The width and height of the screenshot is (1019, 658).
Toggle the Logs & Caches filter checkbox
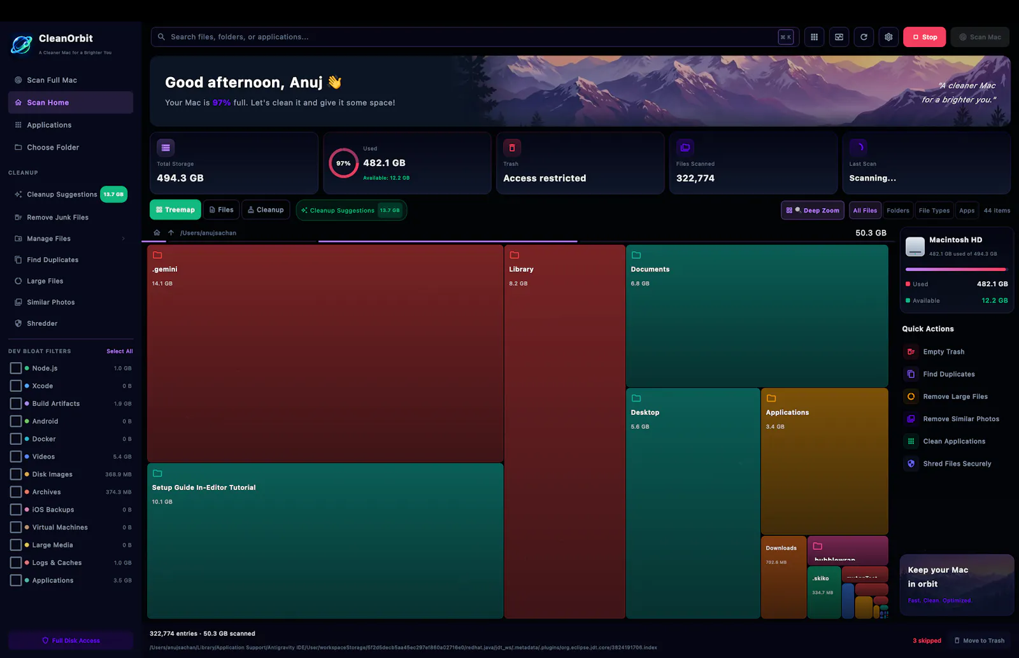point(16,563)
